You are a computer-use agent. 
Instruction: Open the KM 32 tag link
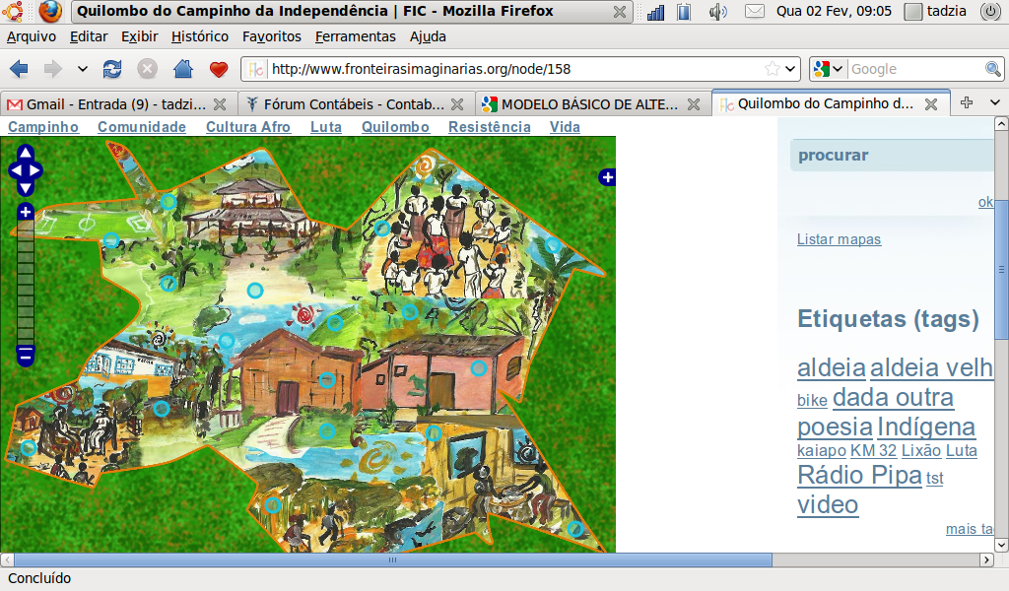873,451
